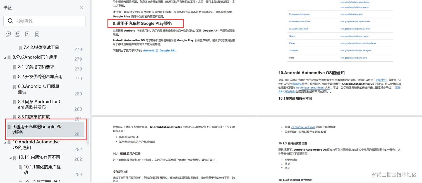Open bookmark 10.Android Automotive OS的通知

[36, 145]
